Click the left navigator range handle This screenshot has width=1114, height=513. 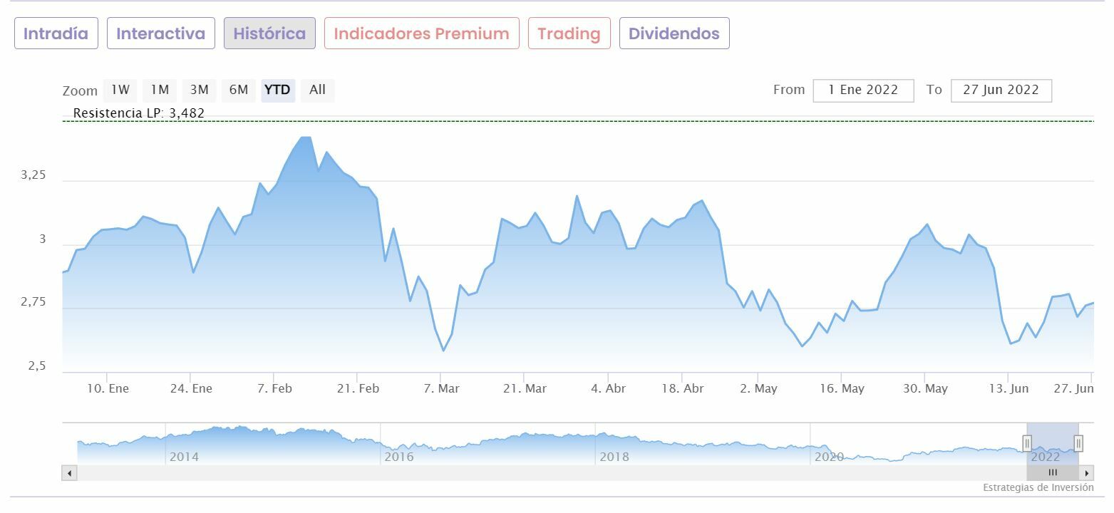click(x=1027, y=443)
